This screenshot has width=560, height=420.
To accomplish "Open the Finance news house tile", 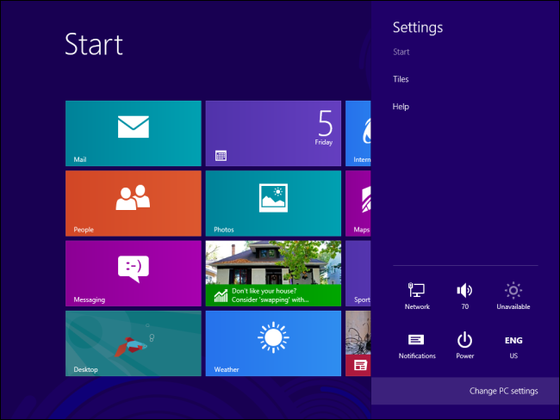I will [273, 273].
